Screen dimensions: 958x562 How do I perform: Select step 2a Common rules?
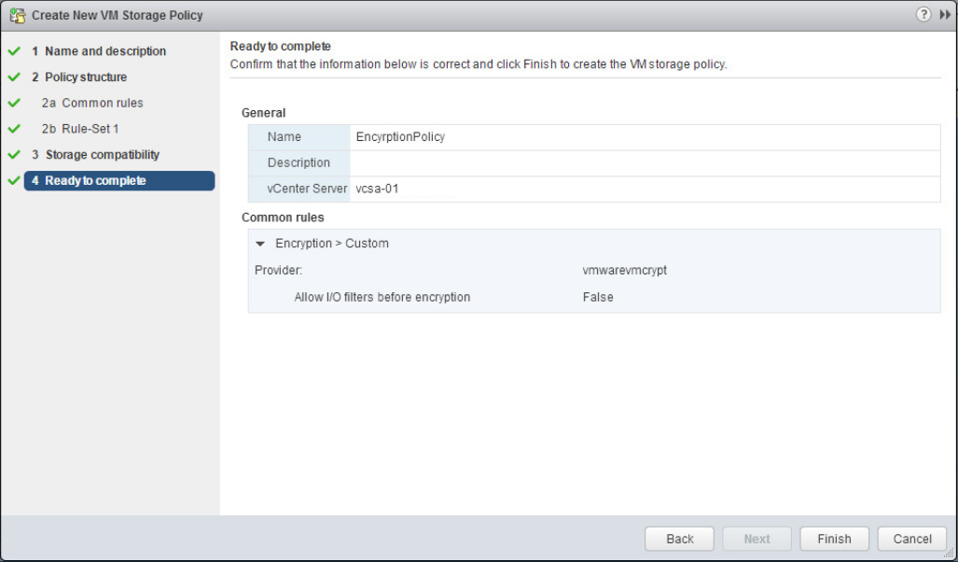coord(92,103)
